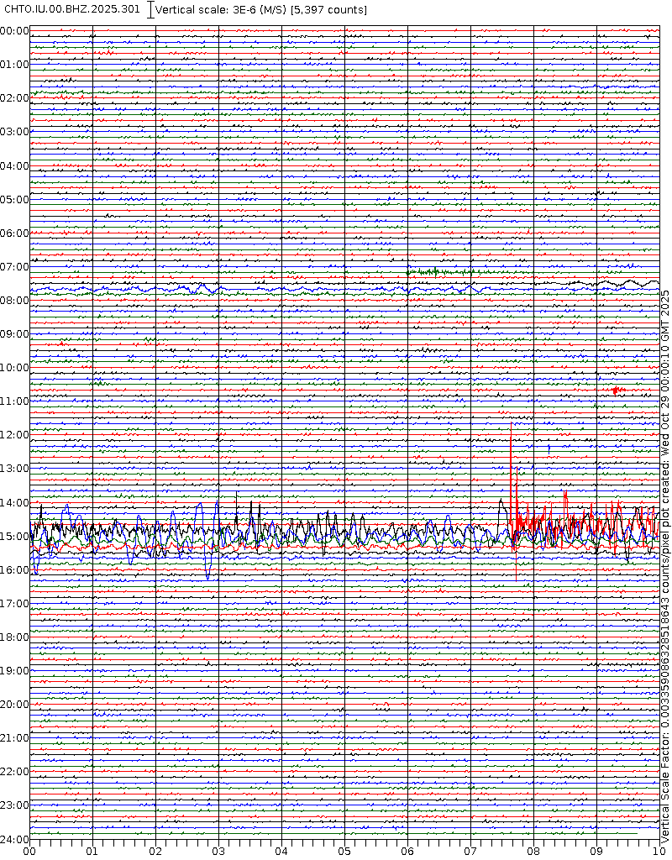
Task: Select the 00:00 hour label
Action: click(15, 31)
